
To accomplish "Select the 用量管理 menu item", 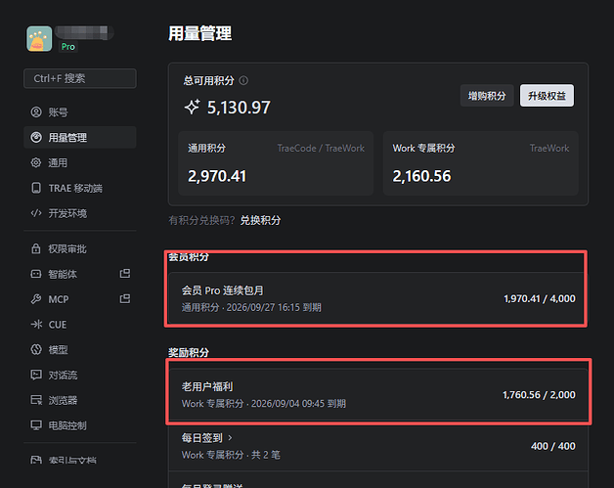I will [80, 137].
